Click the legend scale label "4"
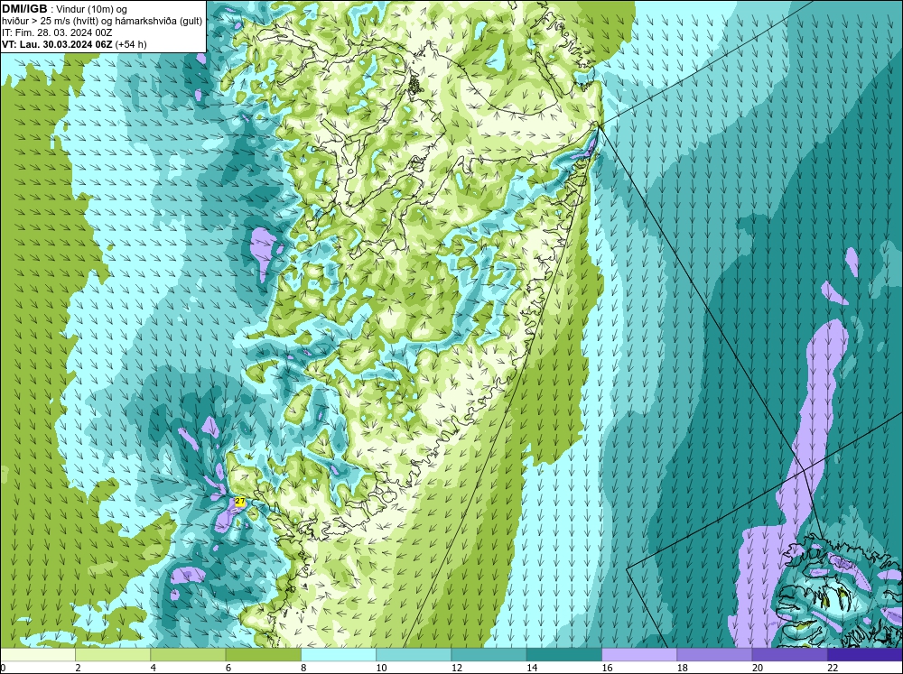Viewport: 903px width, 674px height. [153, 668]
